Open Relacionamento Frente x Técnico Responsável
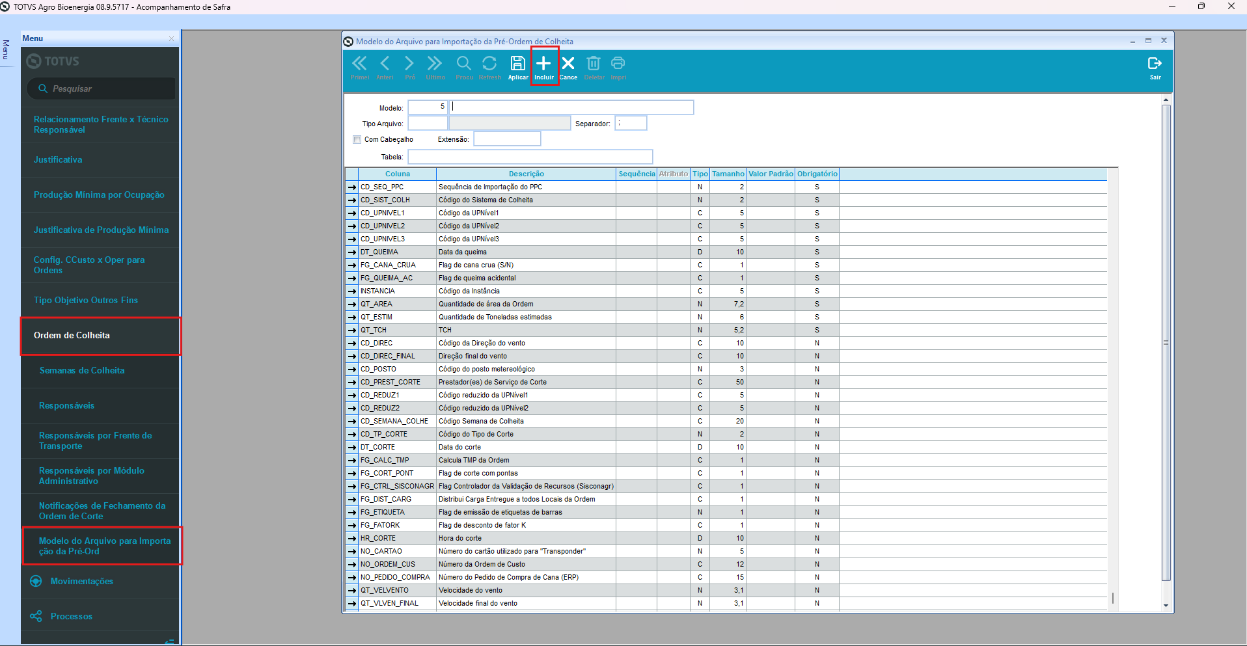 (x=100, y=125)
